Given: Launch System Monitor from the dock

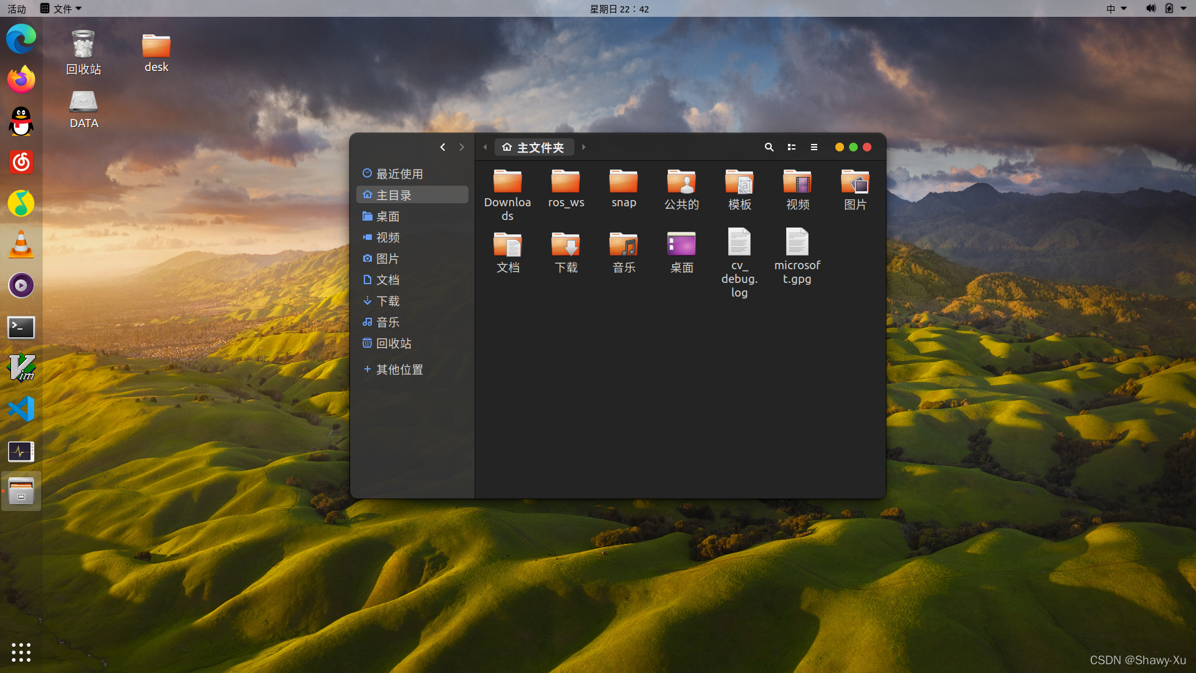Looking at the screenshot, I should point(21,451).
